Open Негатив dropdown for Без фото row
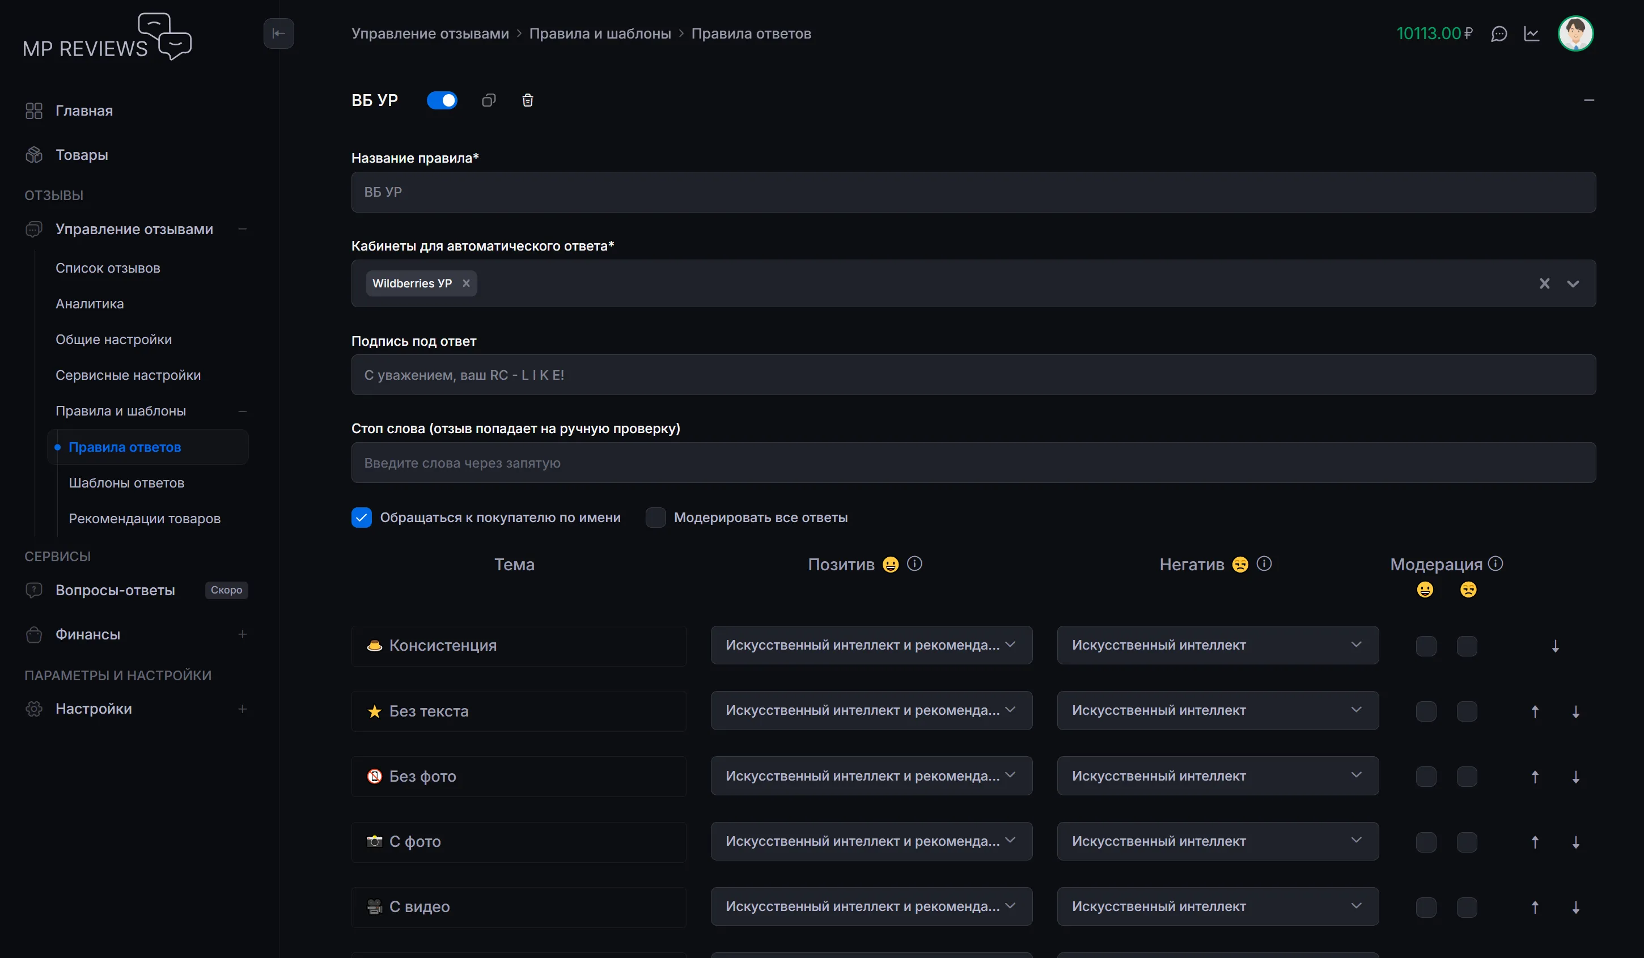The image size is (1644, 958). pyautogui.click(x=1217, y=776)
